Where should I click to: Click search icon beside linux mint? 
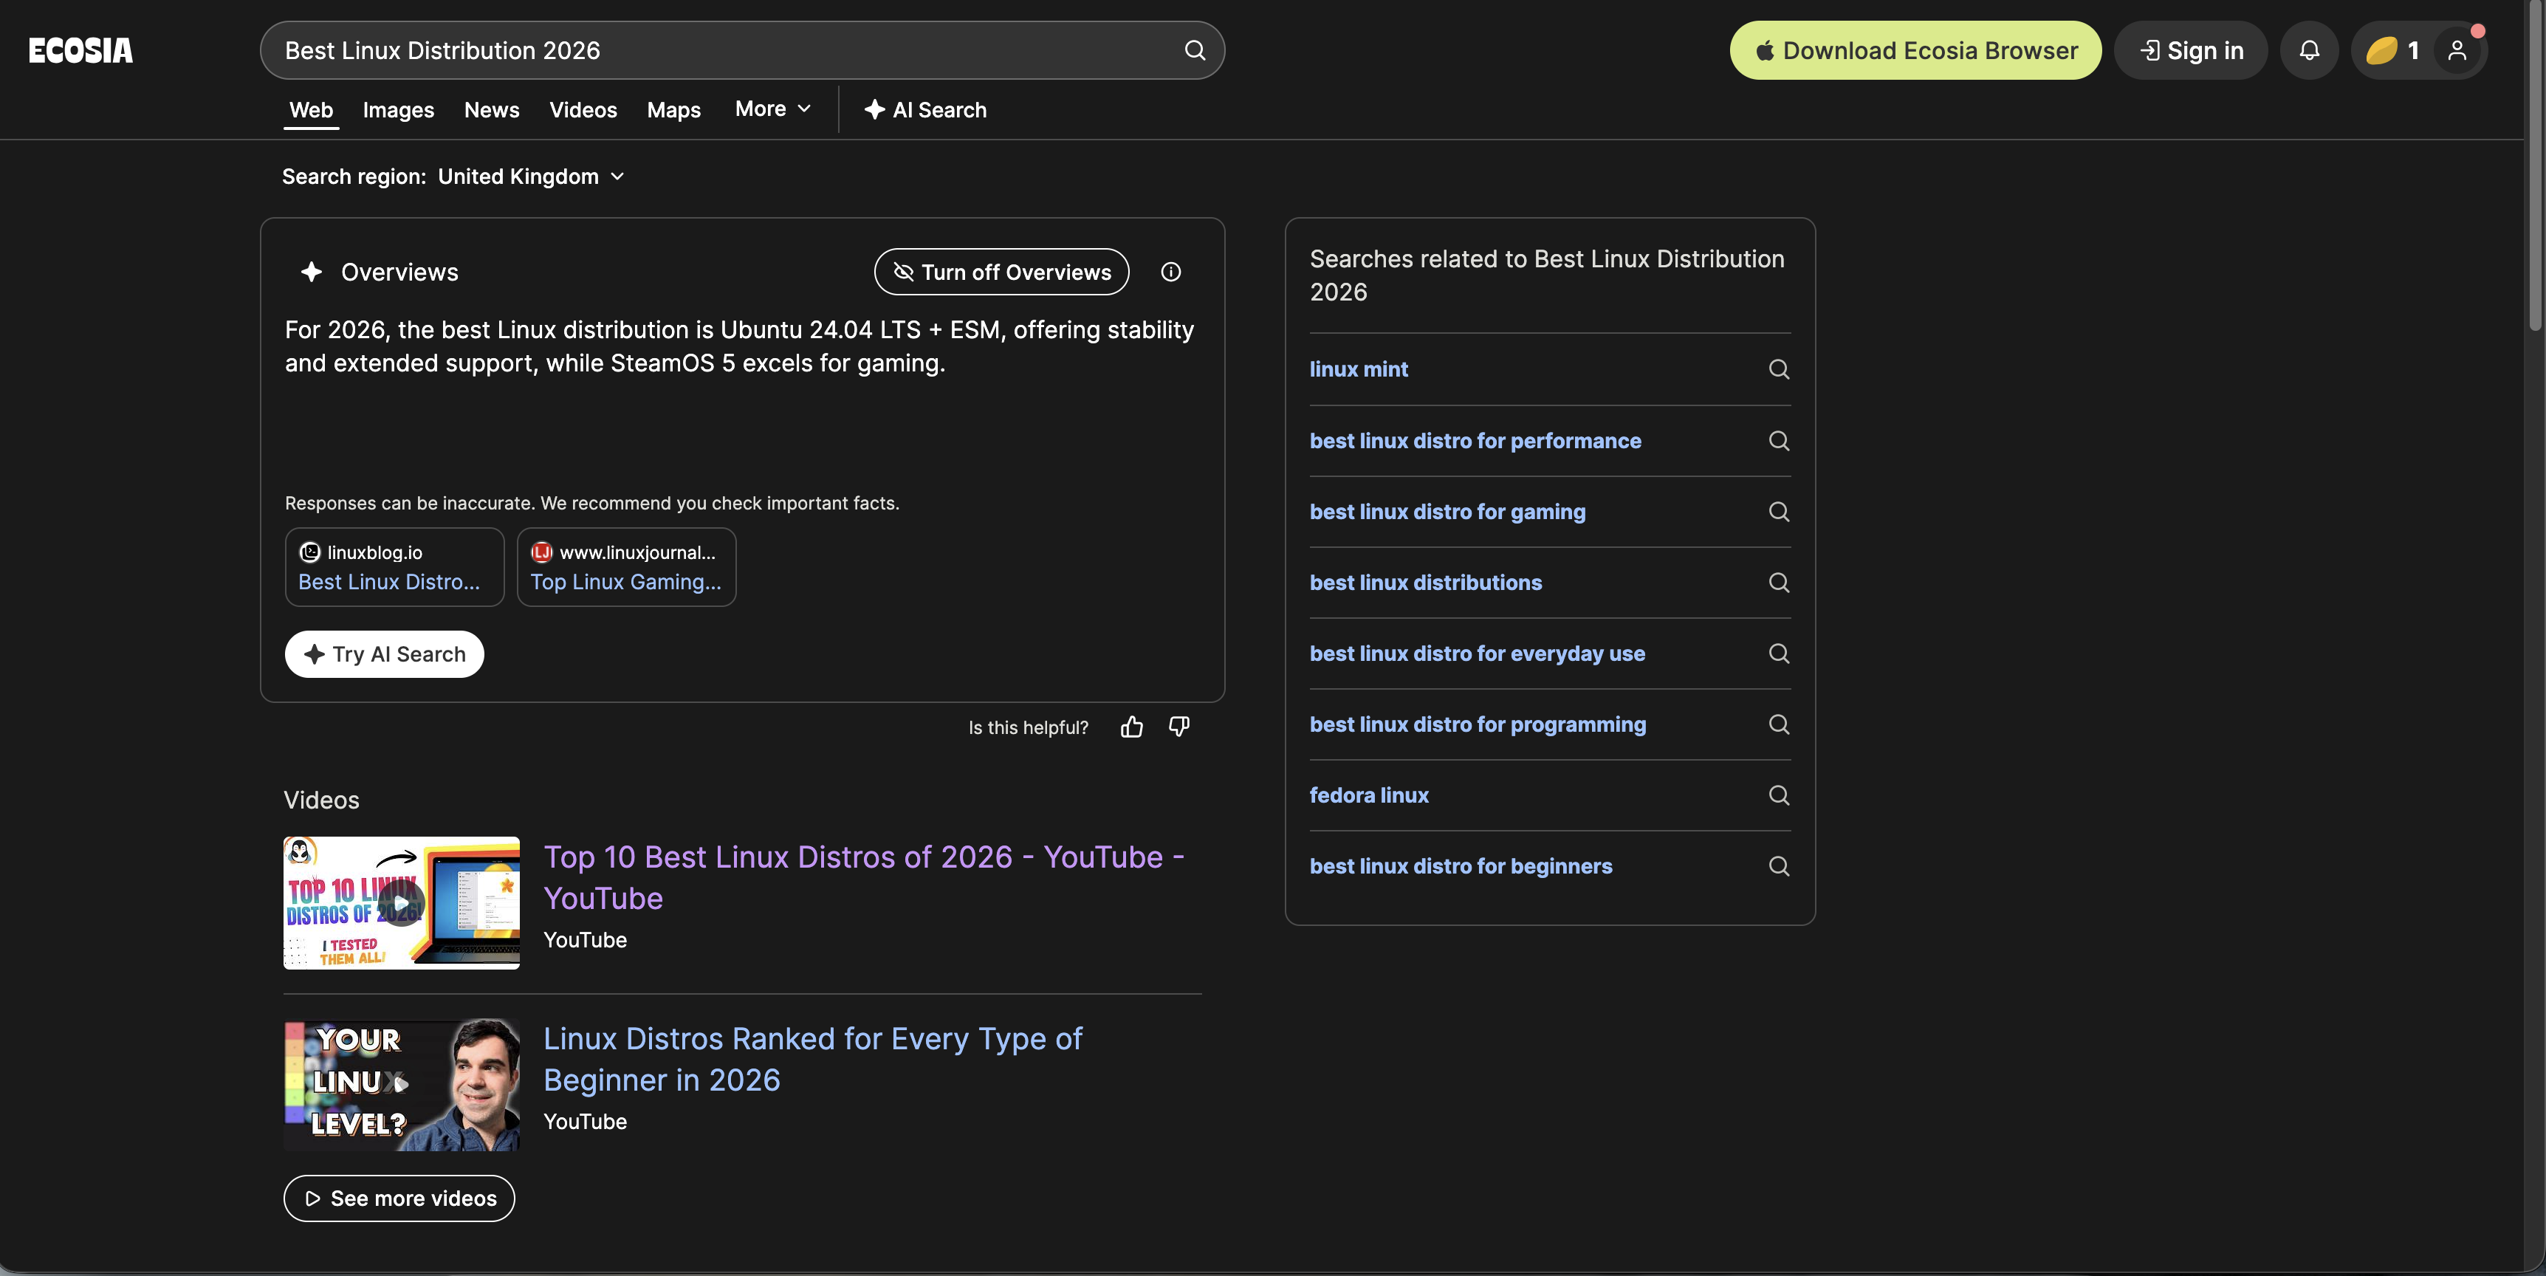(x=1778, y=370)
